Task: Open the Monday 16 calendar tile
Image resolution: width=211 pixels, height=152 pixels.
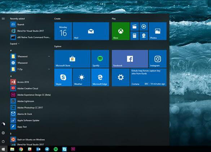Action: tap(63, 31)
